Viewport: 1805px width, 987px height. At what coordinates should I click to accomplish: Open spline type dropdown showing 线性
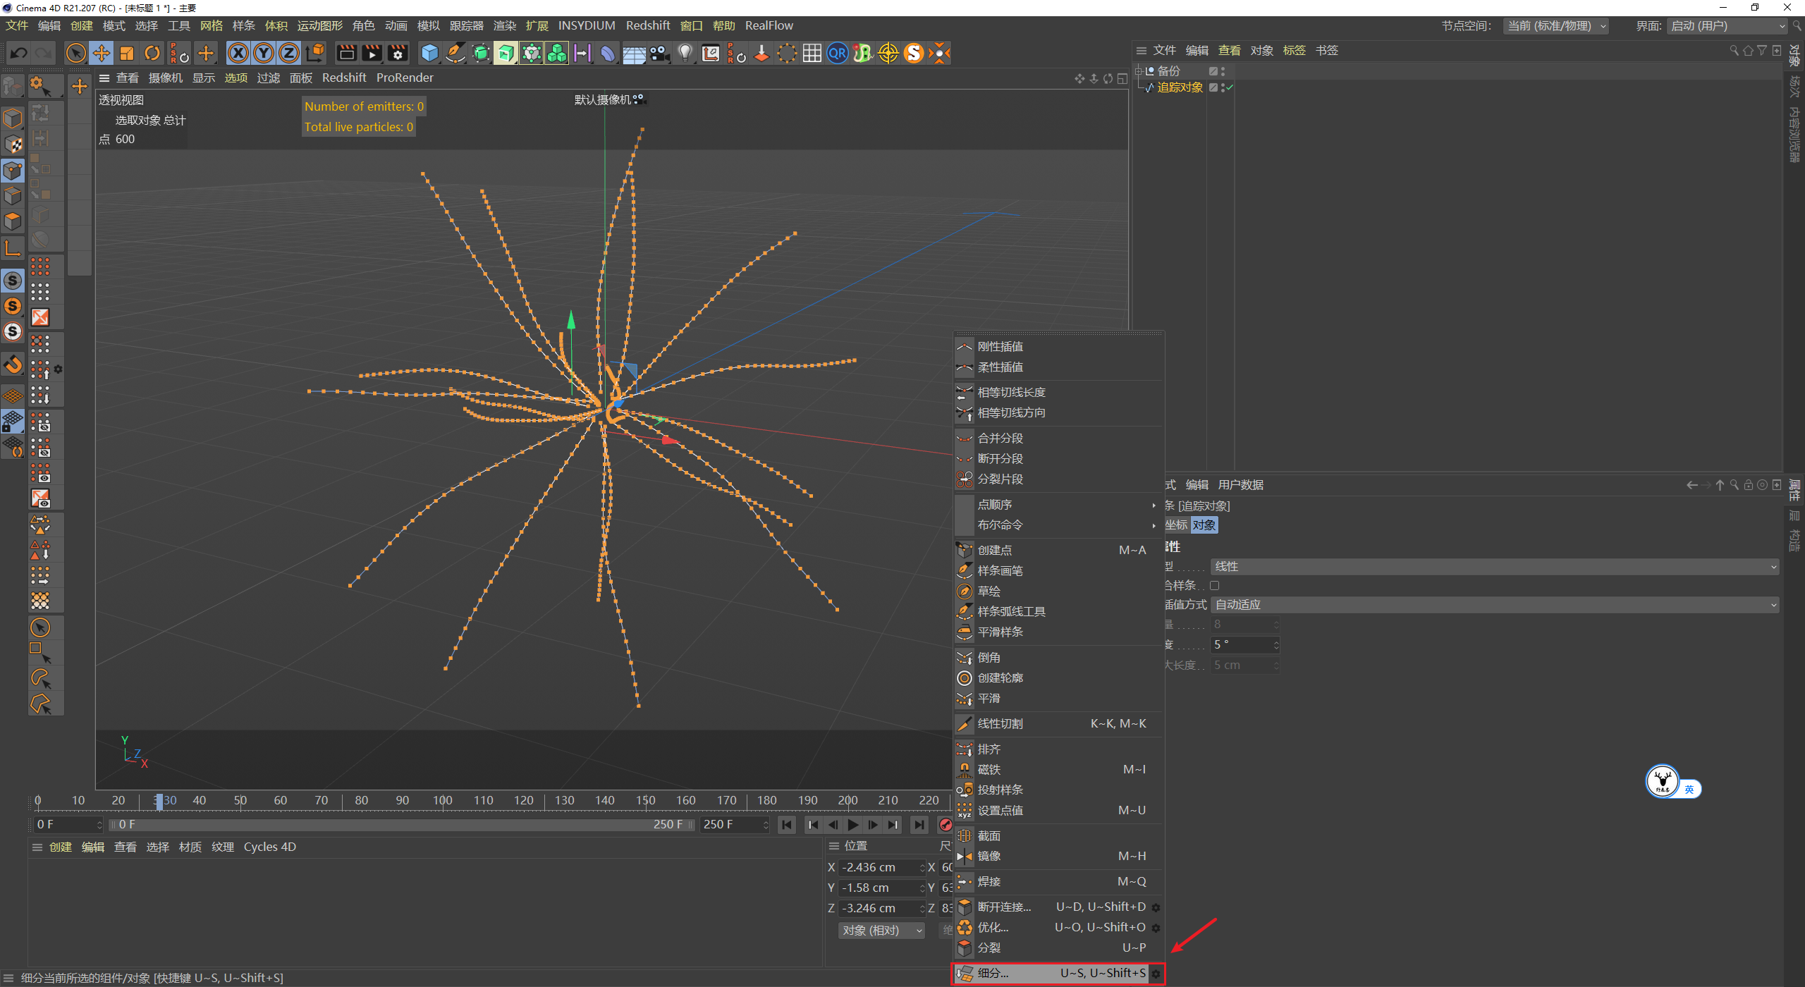(1495, 567)
